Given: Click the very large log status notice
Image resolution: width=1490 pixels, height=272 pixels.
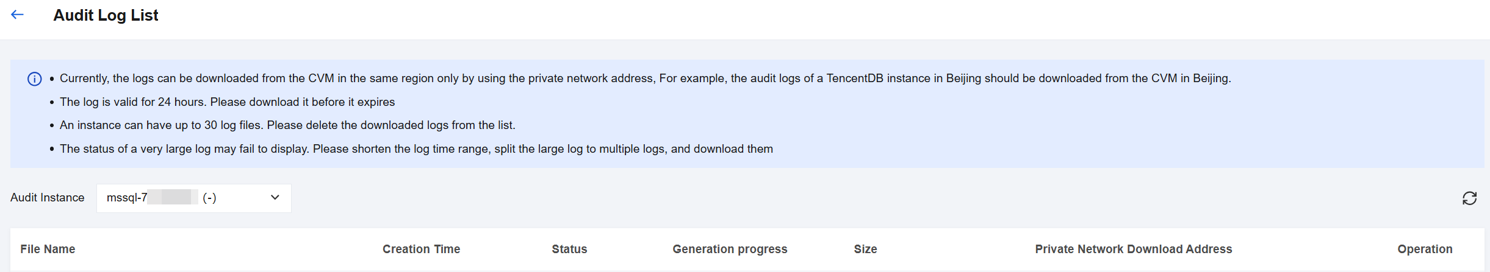Looking at the screenshot, I should click(x=416, y=149).
